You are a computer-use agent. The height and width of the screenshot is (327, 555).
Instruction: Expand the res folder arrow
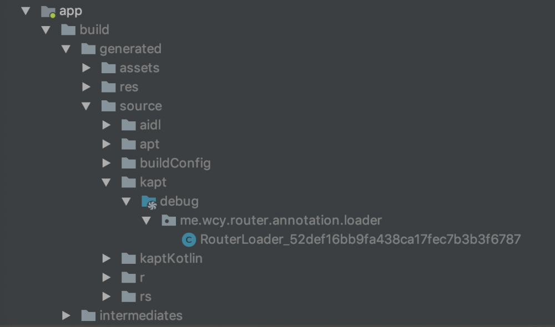coord(86,87)
